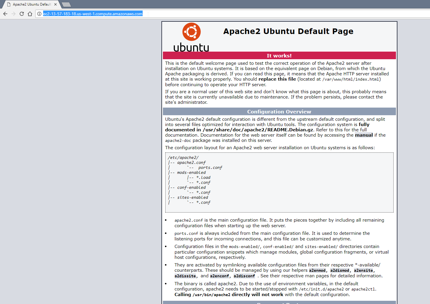
Task: Click the README.Debian.gz path text
Action: (258, 130)
